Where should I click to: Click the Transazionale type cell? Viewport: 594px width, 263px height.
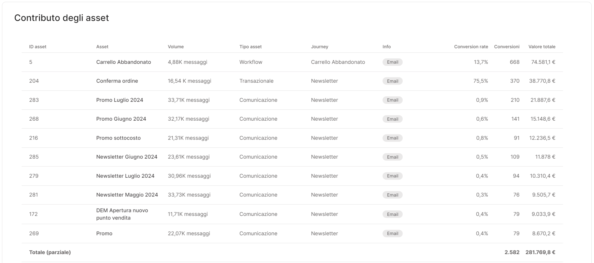(256, 81)
